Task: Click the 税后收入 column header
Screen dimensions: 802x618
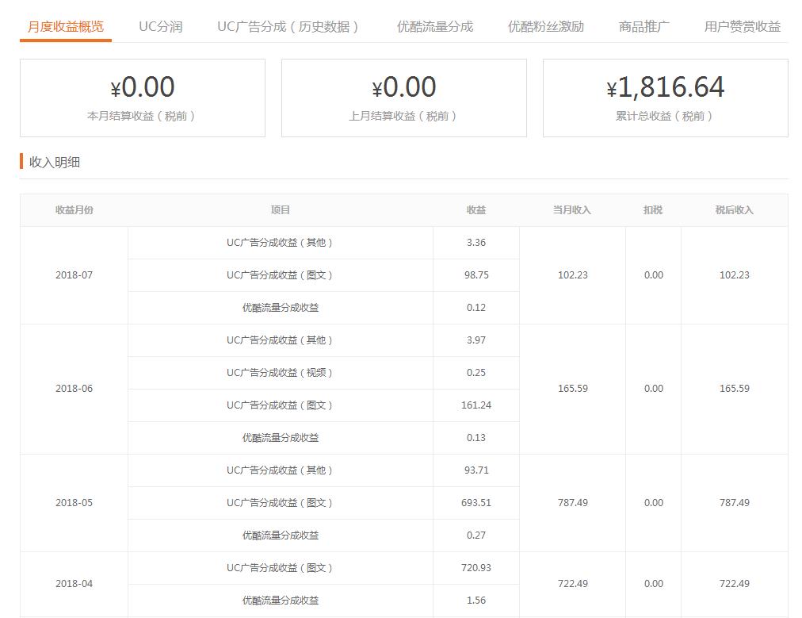Action: pyautogui.click(x=734, y=210)
